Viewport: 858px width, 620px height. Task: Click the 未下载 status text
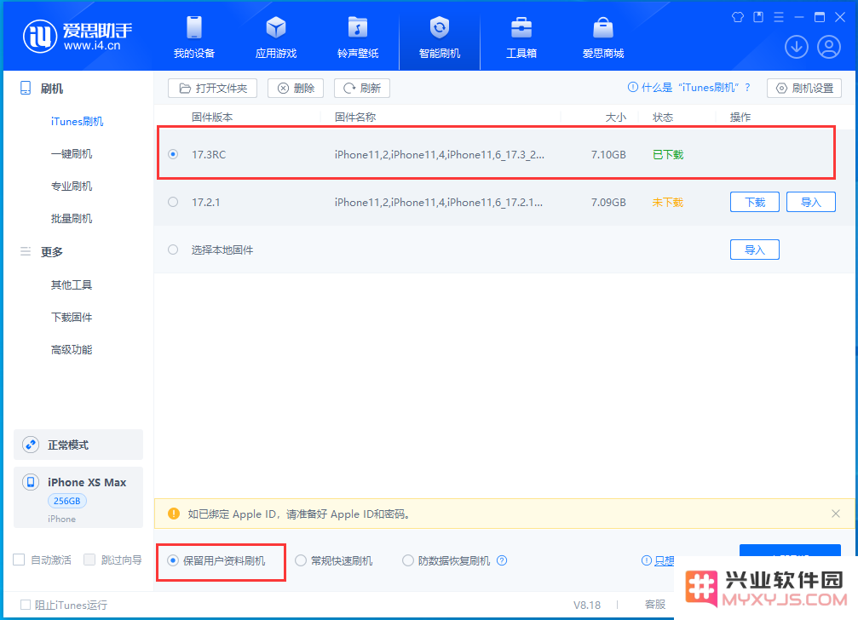tap(668, 203)
